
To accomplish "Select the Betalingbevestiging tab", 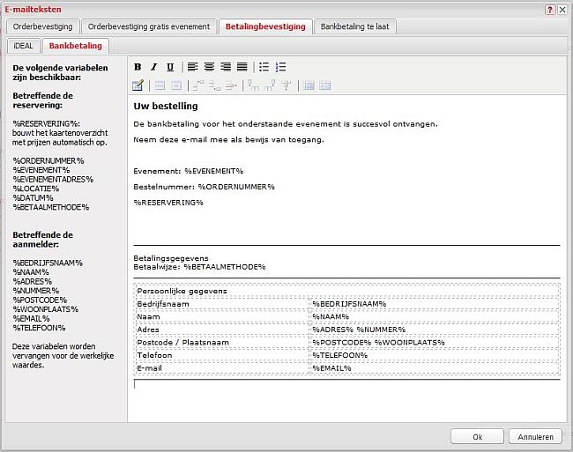I will 265,26.
